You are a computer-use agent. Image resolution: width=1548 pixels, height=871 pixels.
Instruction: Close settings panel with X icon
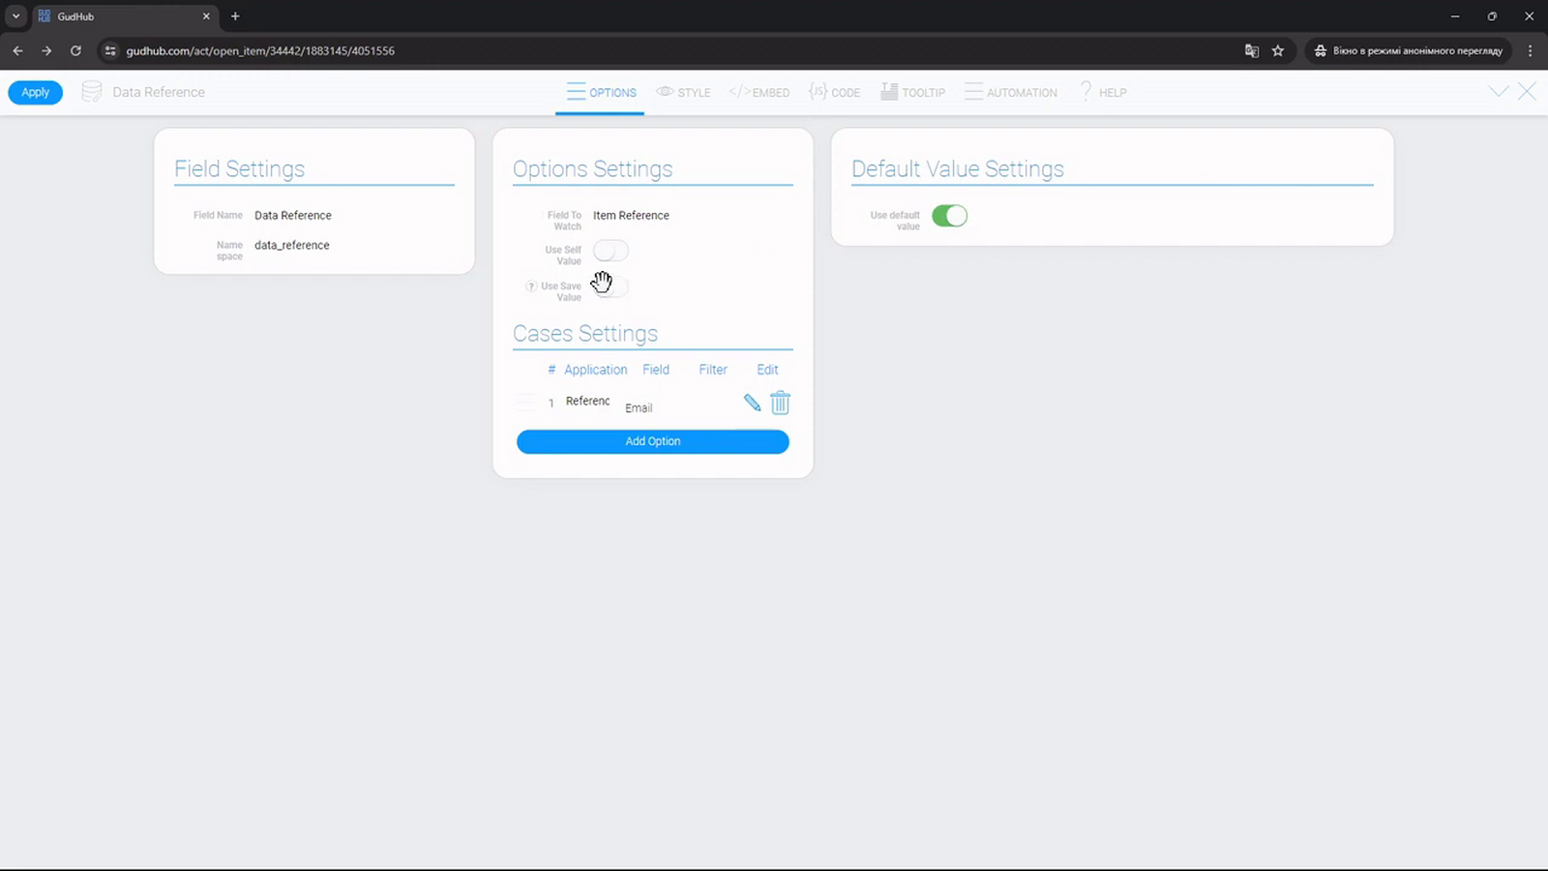click(x=1527, y=92)
